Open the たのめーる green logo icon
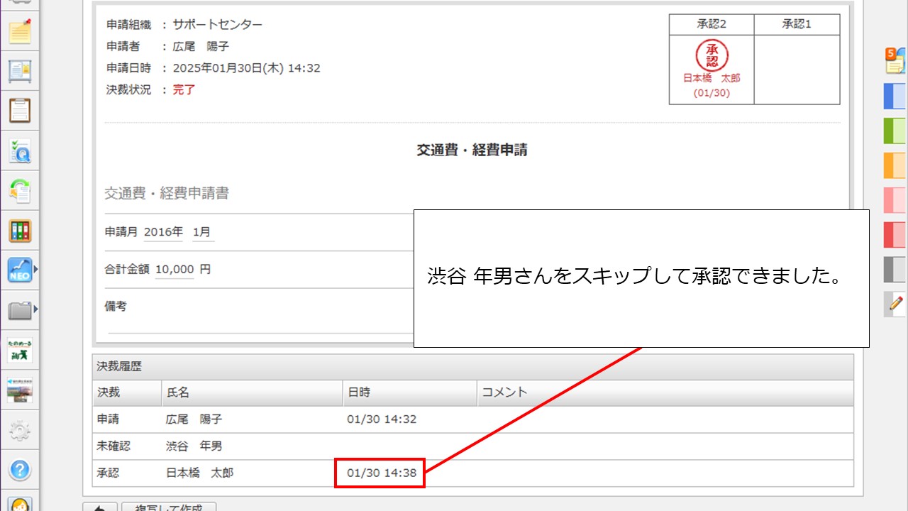The height and width of the screenshot is (511, 908). tap(20, 350)
